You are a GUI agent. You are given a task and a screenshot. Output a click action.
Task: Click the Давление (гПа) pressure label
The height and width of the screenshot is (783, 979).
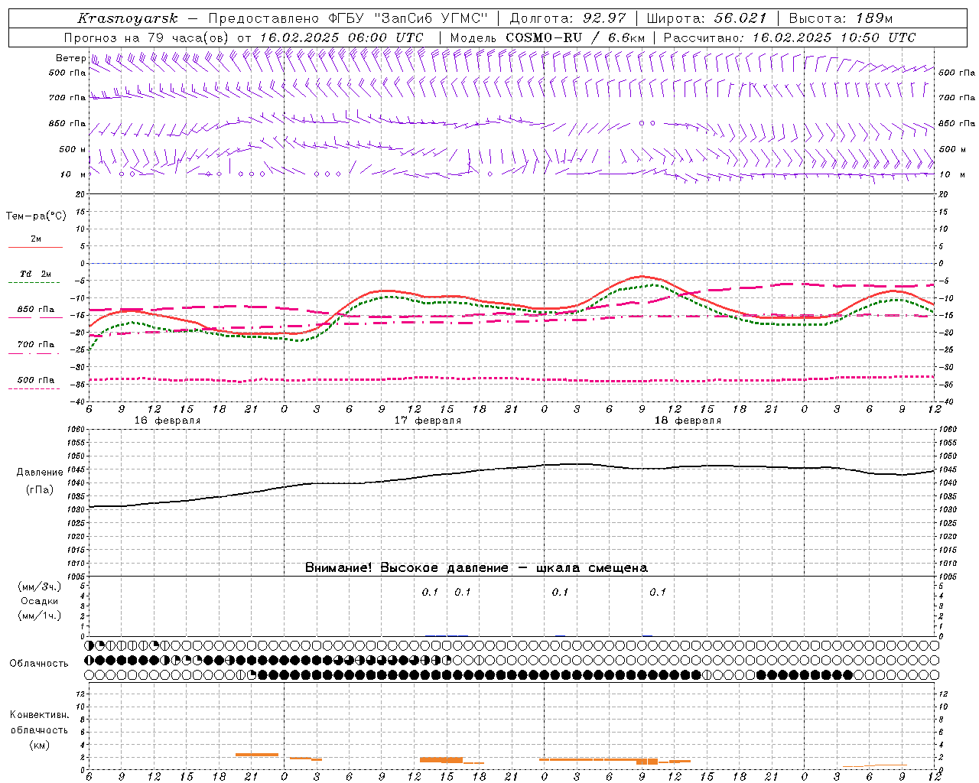tap(36, 481)
